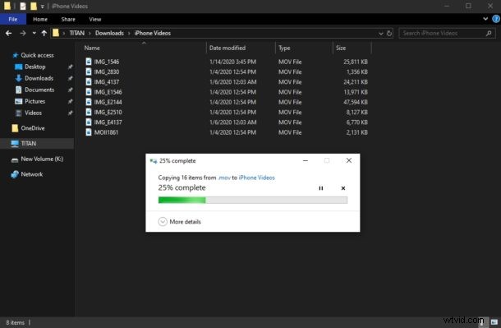Open the View ribbon tab
Image resolution: width=501 pixels, height=328 pixels.
95,19
